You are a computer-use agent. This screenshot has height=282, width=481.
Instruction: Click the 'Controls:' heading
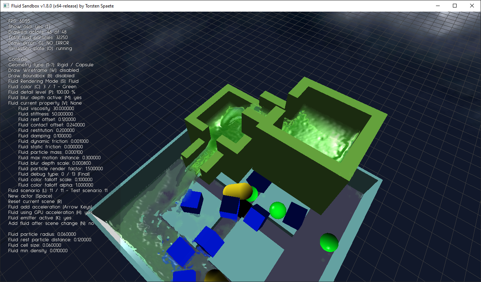pyautogui.click(x=18, y=59)
